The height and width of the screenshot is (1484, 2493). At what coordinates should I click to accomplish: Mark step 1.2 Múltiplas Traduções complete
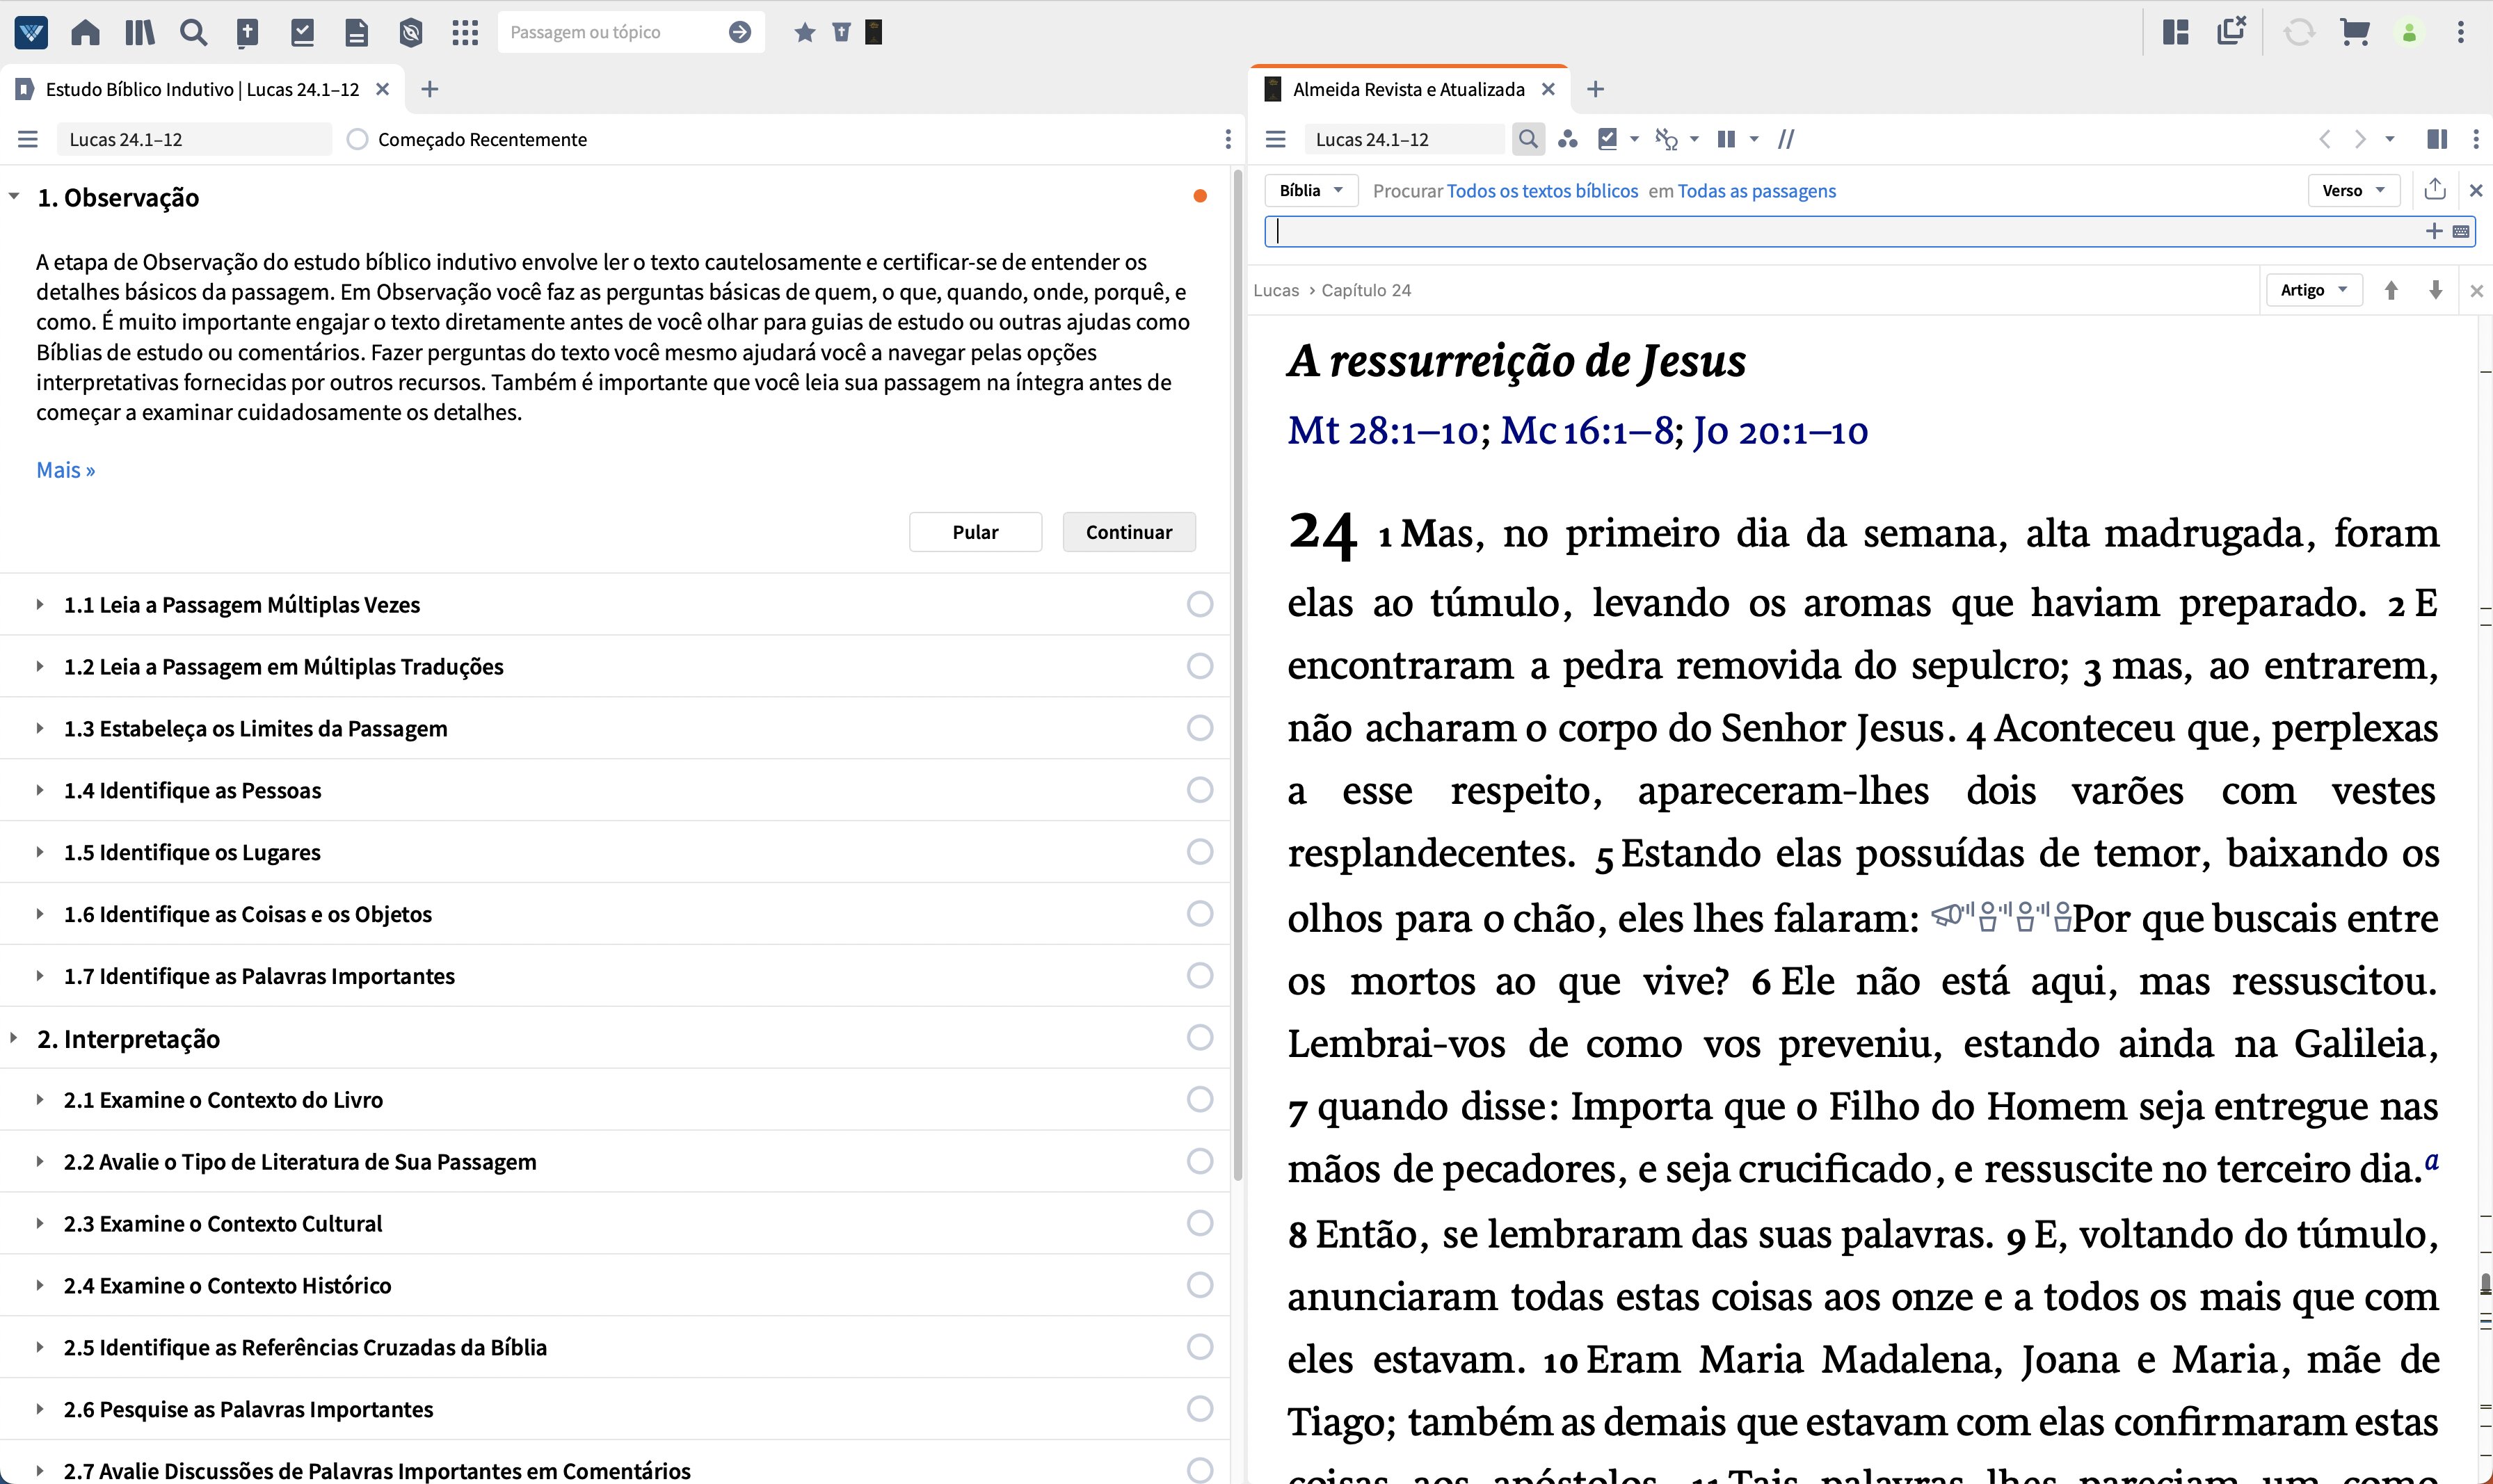click(1199, 666)
